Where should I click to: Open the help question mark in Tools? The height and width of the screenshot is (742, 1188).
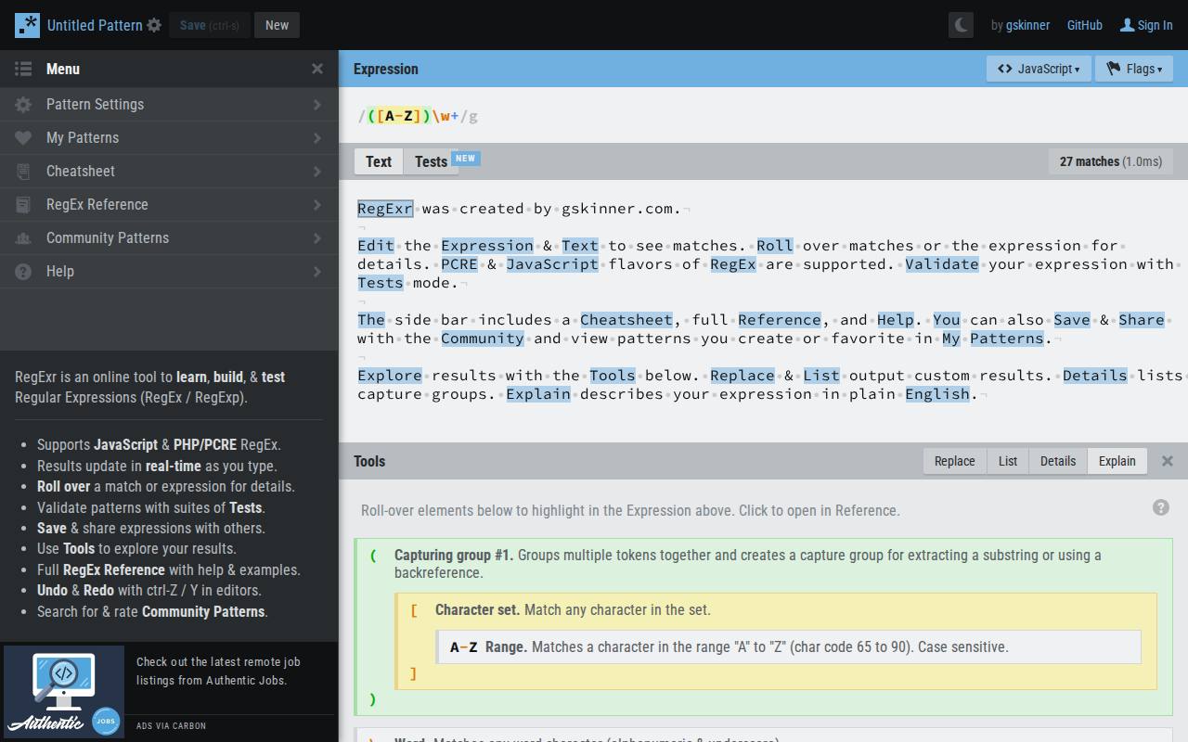tap(1160, 507)
